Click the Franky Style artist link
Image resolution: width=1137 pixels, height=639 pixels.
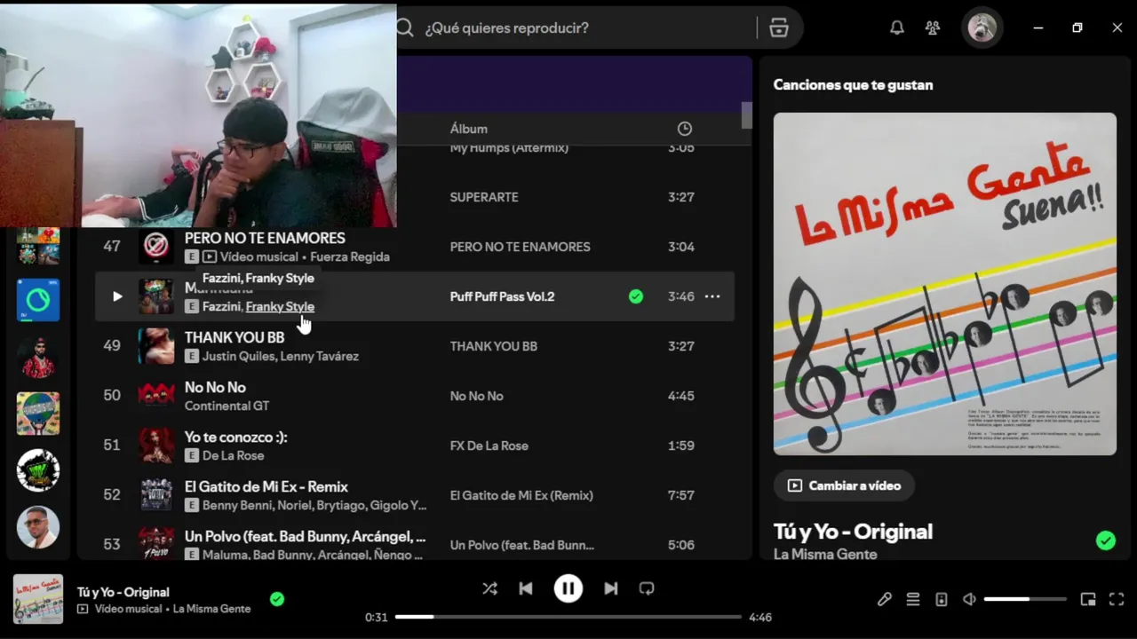tap(280, 306)
